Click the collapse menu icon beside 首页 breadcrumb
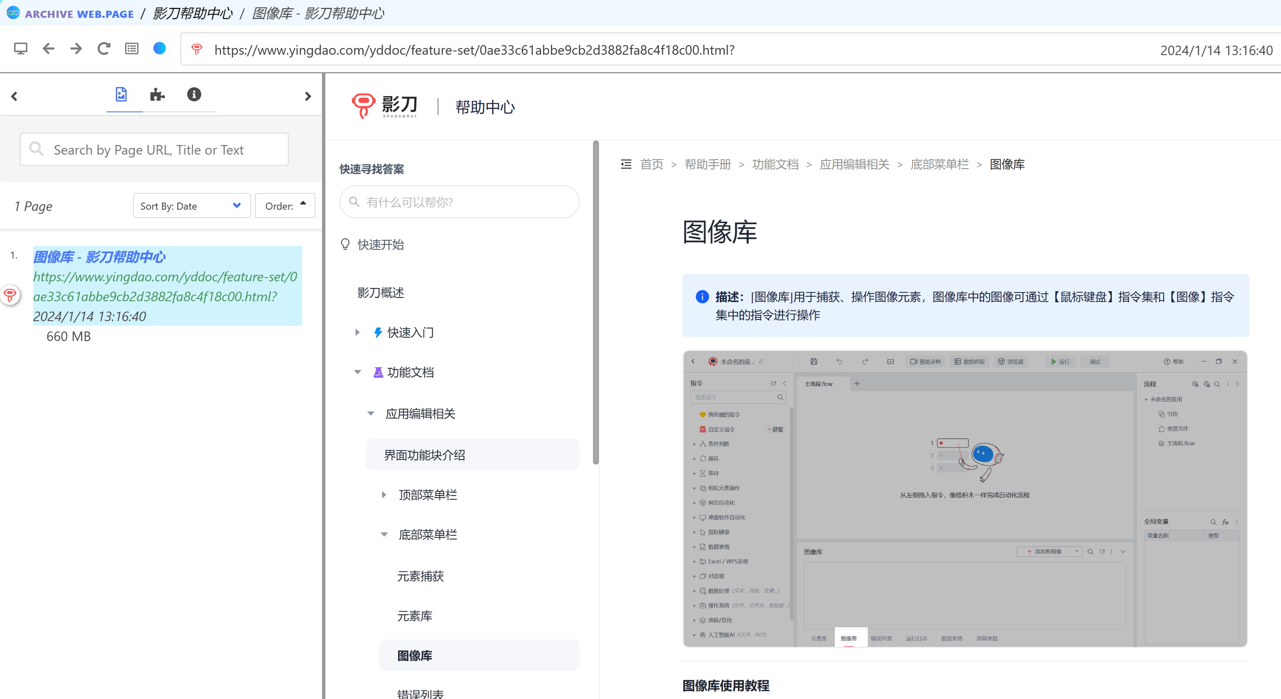Viewport: 1281px width, 699px height. pyautogui.click(x=626, y=164)
